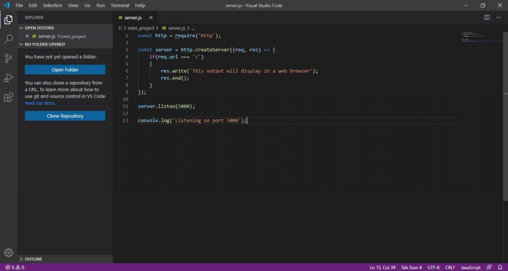Follow the read our docs link
The image size is (508, 271).
click(40, 103)
